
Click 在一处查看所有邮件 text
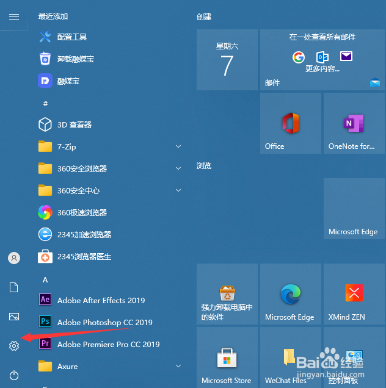coord(322,37)
